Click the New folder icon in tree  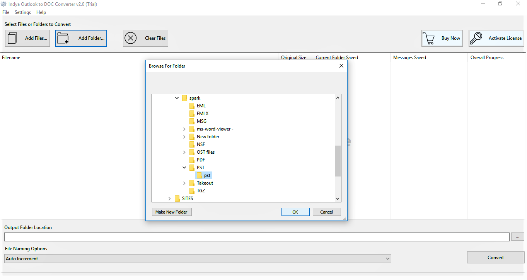192,137
